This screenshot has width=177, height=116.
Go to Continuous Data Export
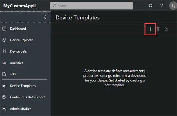pos(27,97)
